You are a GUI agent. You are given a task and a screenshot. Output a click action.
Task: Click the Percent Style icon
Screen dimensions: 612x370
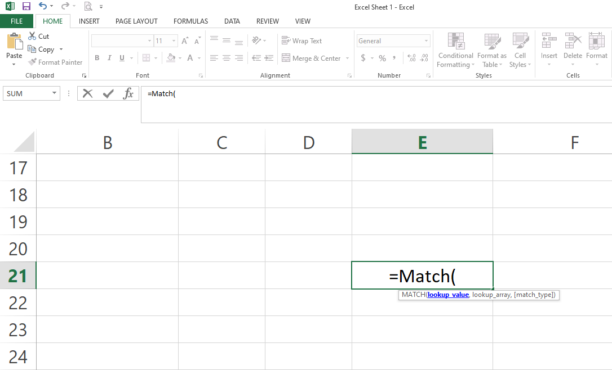click(382, 58)
